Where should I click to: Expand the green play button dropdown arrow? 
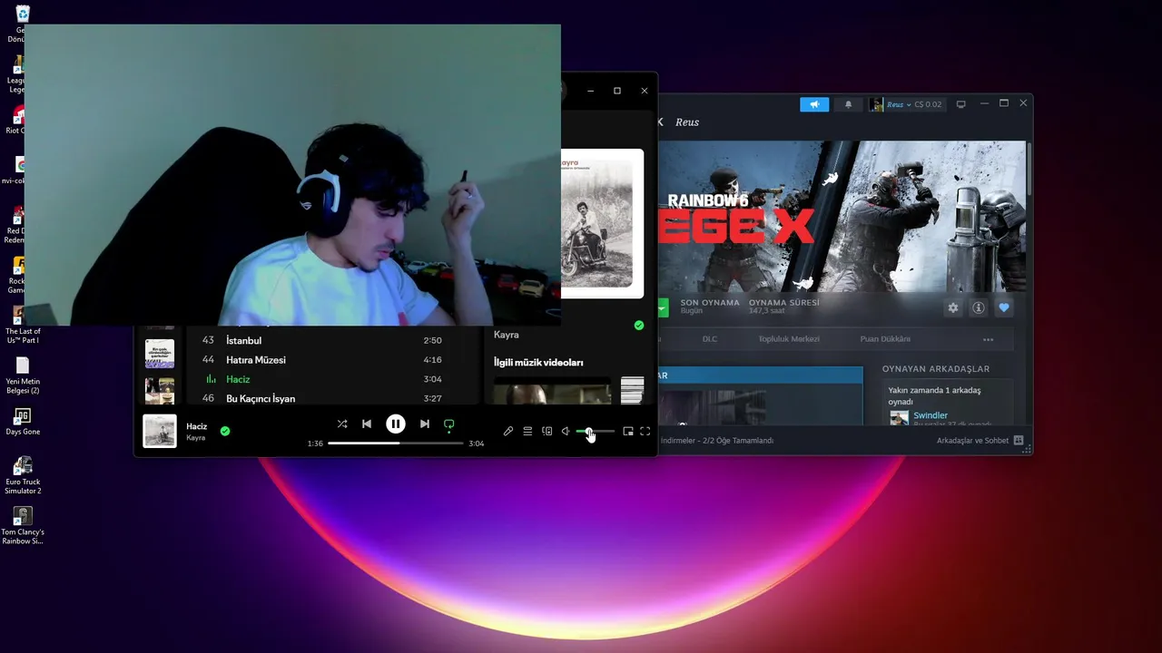663,308
